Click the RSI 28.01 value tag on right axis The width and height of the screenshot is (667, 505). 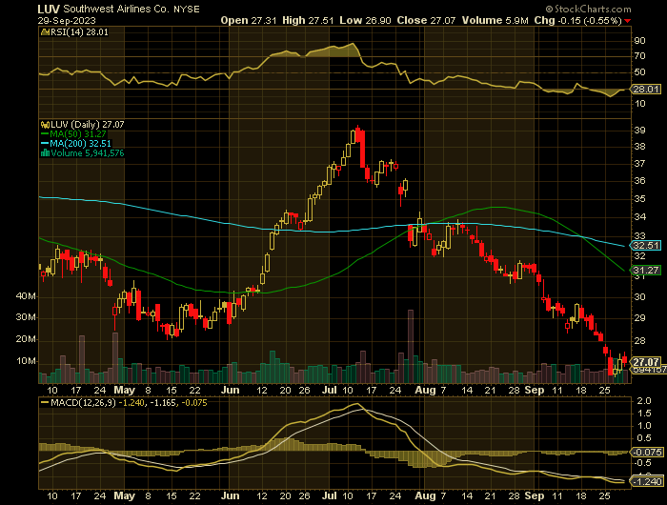pyautogui.click(x=647, y=90)
